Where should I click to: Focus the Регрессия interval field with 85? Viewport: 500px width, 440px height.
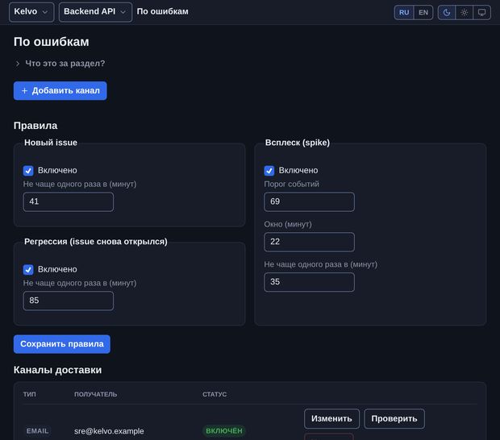pyautogui.click(x=69, y=301)
